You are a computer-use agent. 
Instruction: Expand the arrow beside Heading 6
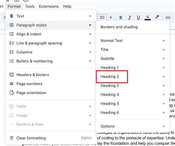(x=164, y=112)
